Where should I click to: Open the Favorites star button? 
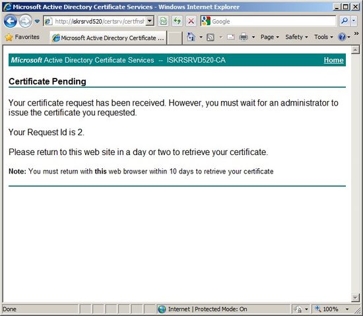22,37
